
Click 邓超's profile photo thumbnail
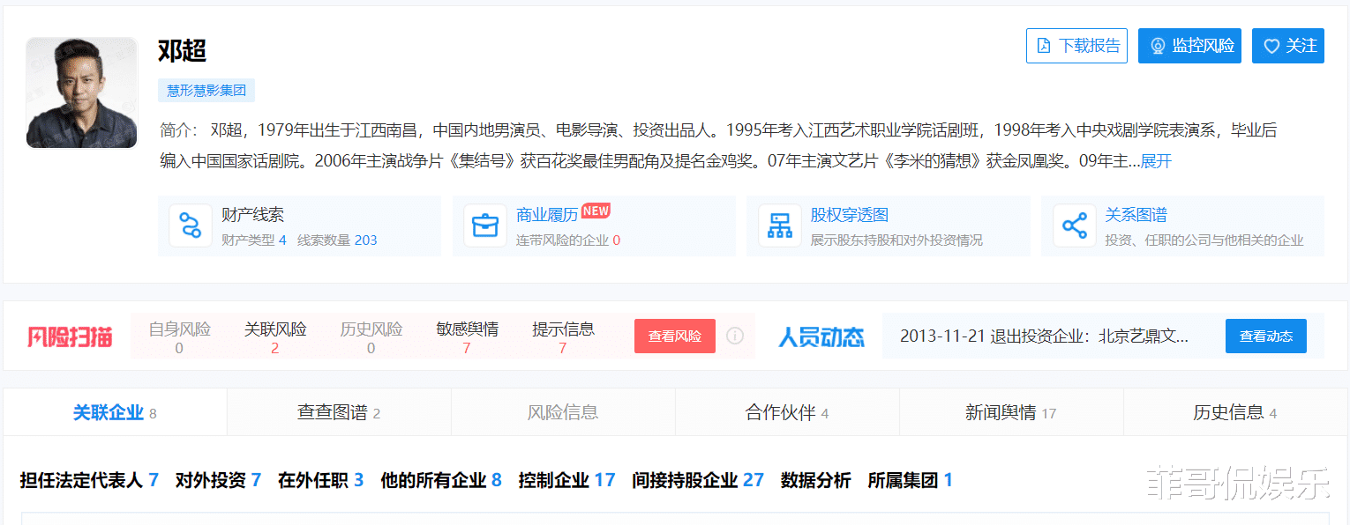[x=81, y=92]
